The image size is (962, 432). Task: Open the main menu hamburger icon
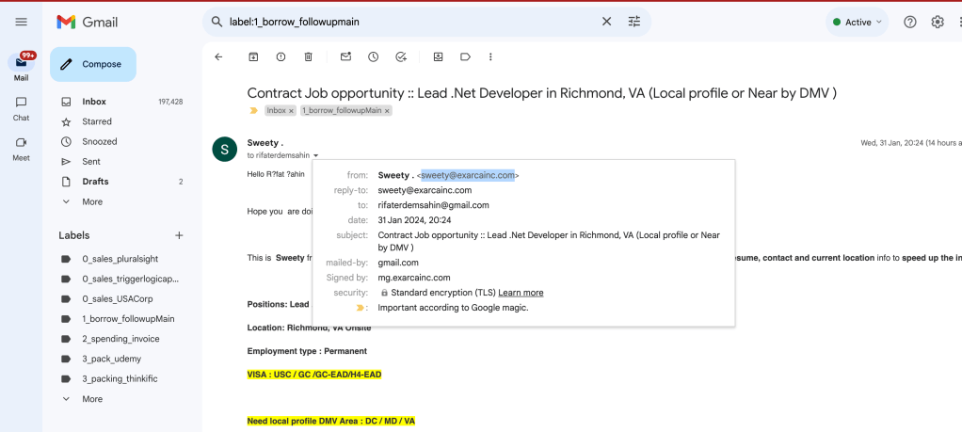(x=21, y=22)
